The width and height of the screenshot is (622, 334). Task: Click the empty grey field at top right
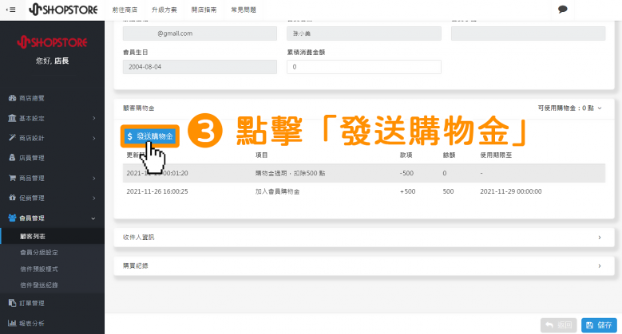click(528, 33)
